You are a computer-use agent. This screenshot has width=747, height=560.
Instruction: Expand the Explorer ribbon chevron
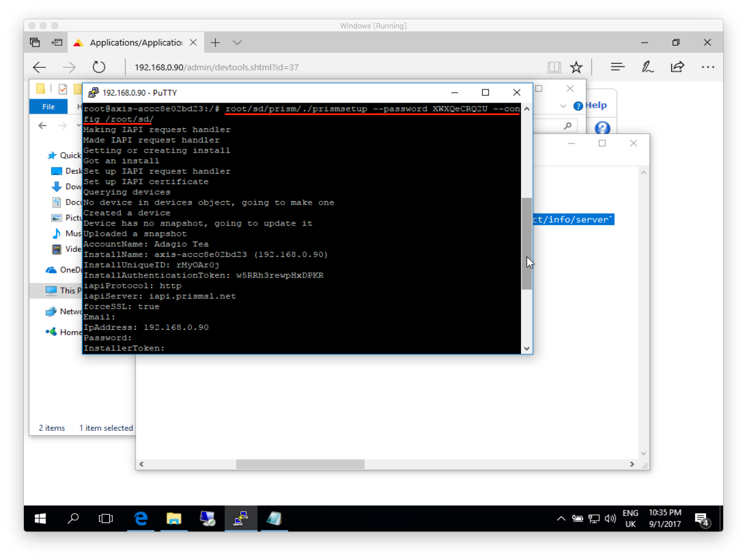click(x=563, y=106)
